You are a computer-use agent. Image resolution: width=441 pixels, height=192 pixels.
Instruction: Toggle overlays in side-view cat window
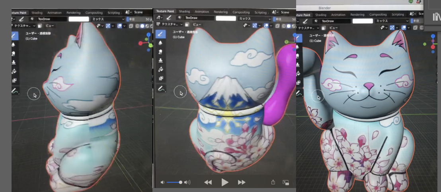click(x=119, y=26)
